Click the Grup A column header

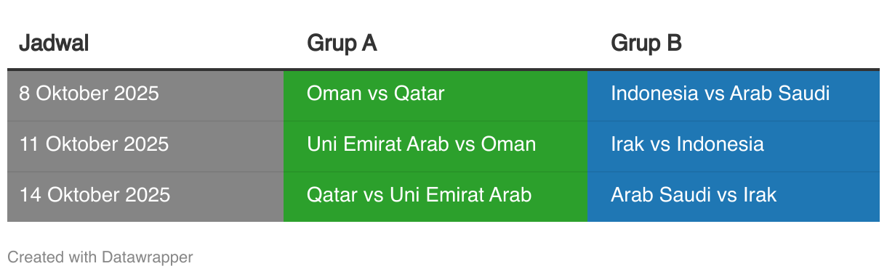click(342, 43)
